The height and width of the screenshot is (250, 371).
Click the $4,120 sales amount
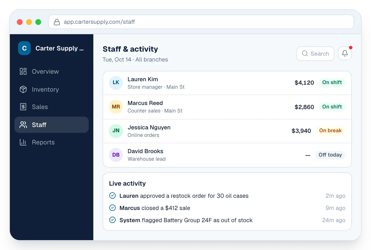[304, 83]
